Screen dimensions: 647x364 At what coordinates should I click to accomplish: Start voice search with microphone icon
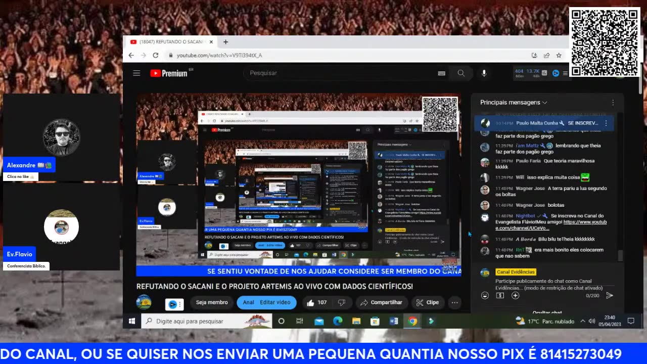[x=484, y=73]
